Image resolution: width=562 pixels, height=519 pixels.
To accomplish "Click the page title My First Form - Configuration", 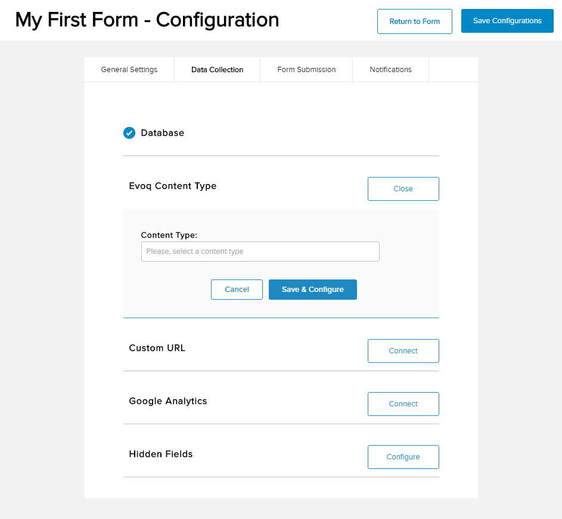I will pyautogui.click(x=147, y=20).
